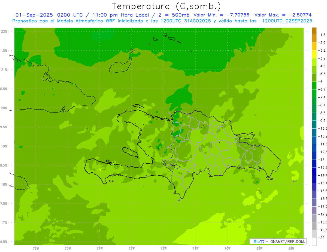
Task: Click the -9.5 color scale label
Action: (x=322, y=121)
